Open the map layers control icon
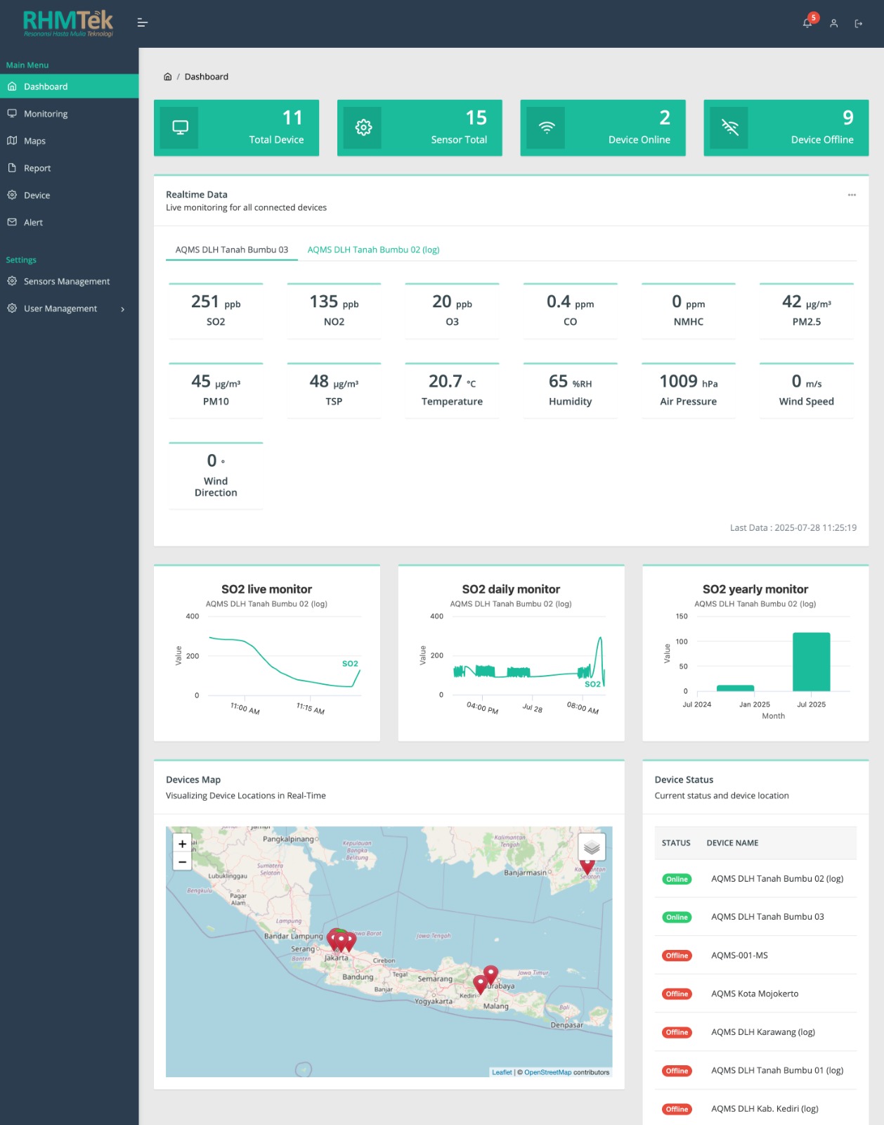The image size is (884, 1125). (591, 847)
